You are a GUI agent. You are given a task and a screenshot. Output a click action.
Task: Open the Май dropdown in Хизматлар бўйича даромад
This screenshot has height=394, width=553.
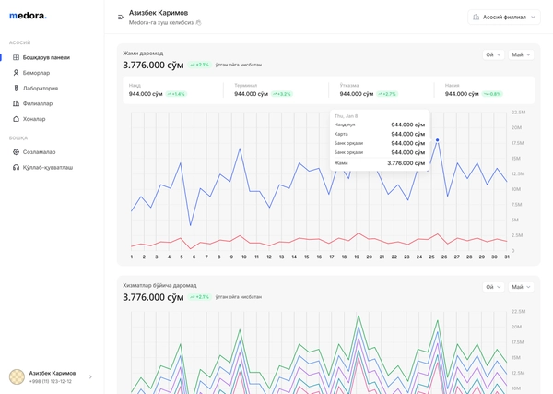pyautogui.click(x=521, y=287)
